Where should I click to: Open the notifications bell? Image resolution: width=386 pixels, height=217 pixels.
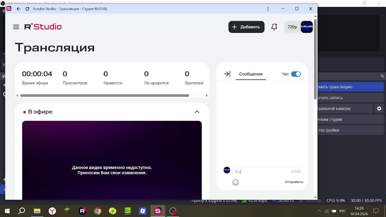pos(274,27)
